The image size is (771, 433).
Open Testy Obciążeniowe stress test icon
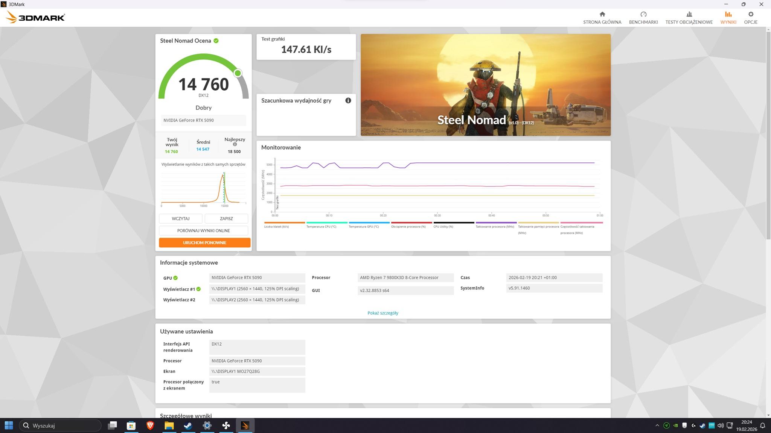click(689, 14)
